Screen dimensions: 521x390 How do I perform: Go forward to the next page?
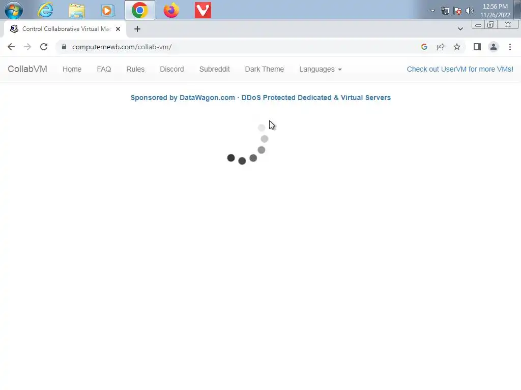(27, 47)
